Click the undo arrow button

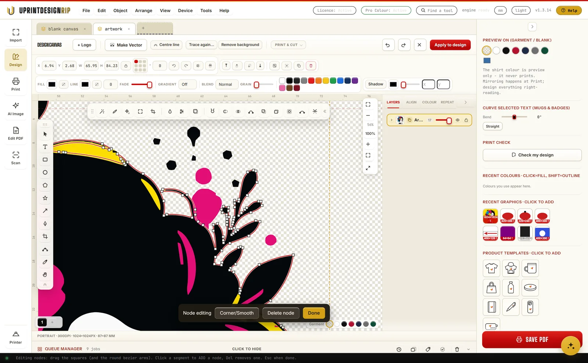click(x=388, y=45)
